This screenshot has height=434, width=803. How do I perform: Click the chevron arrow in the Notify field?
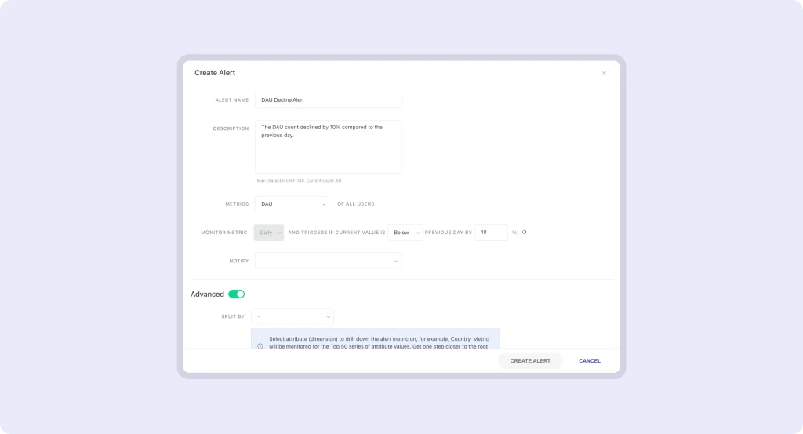(x=396, y=261)
